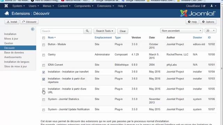
Task: Click the Help button at right
Action: (192, 22)
